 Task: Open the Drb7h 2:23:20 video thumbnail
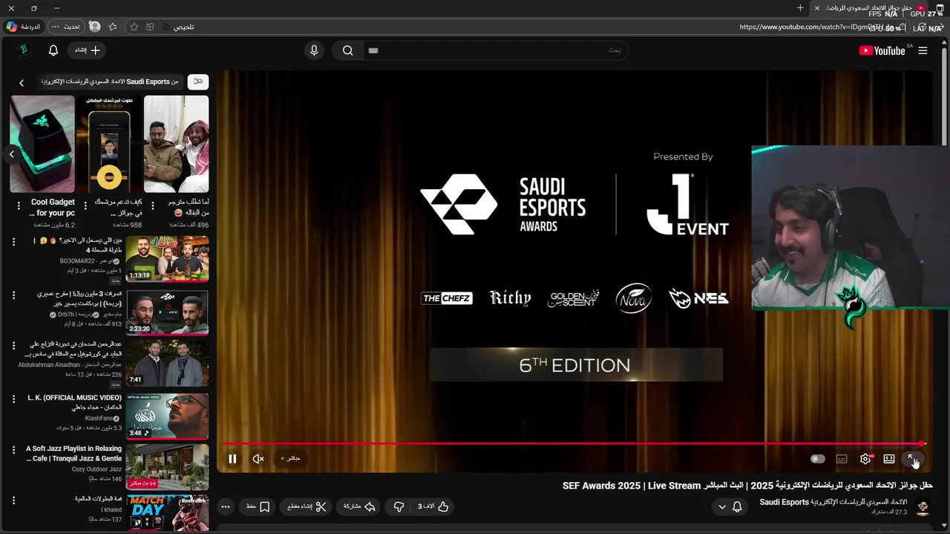tap(167, 312)
